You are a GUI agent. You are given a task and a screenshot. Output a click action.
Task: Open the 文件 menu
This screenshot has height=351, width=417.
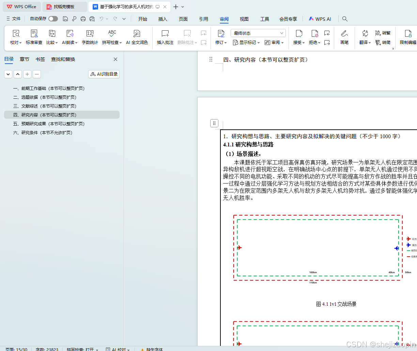click(x=14, y=19)
